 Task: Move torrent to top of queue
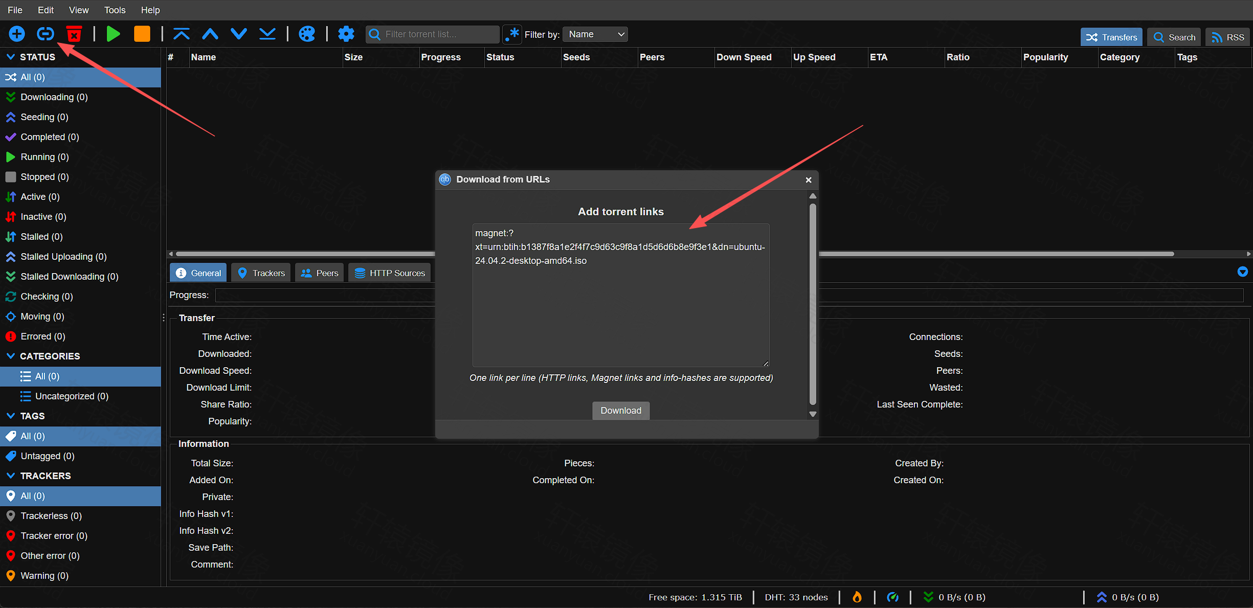point(182,34)
